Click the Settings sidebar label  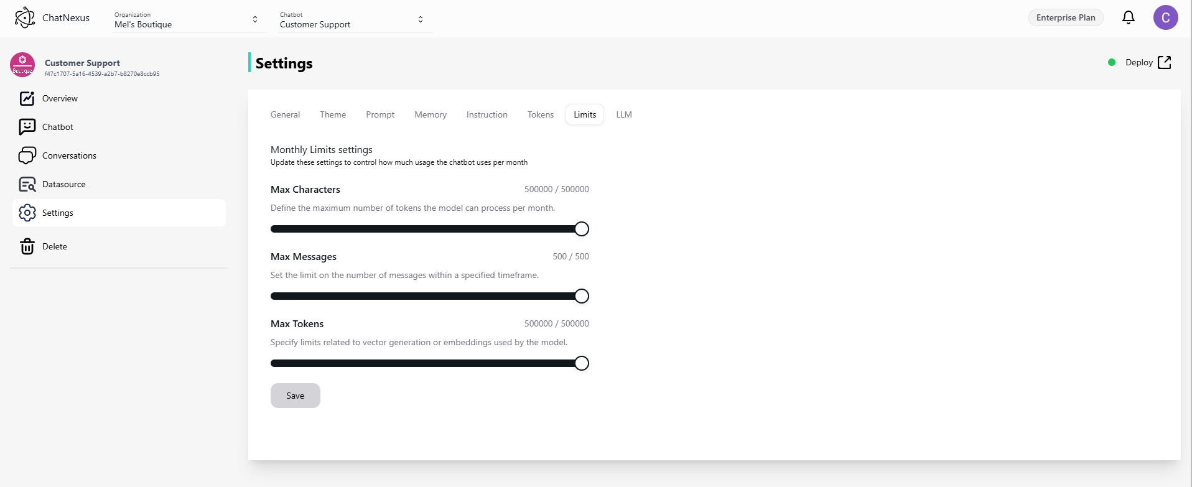(x=58, y=213)
